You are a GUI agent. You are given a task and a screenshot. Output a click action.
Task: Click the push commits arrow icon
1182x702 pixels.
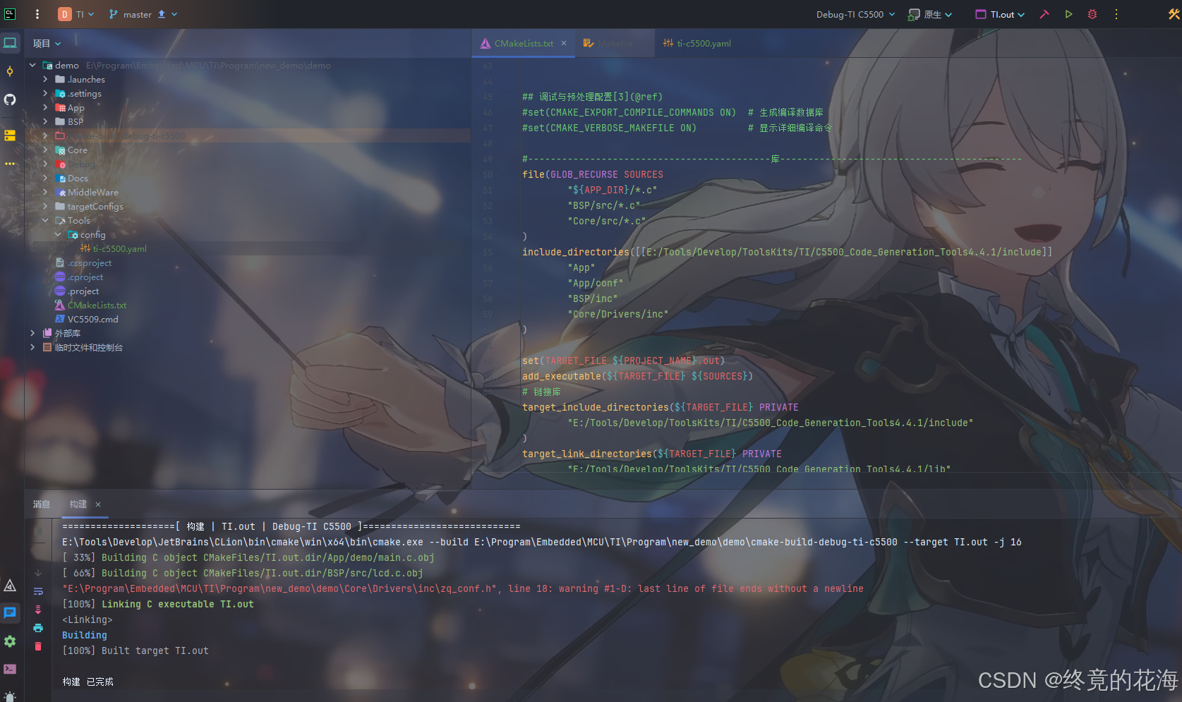162,14
